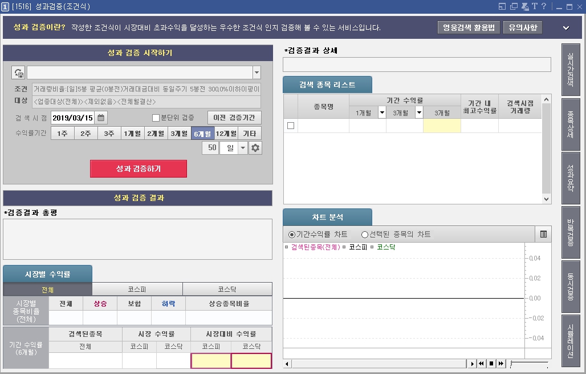Image resolution: width=586 pixels, height=374 pixels.
Task: Open the first 3개월 column header dropdown
Action: click(x=420, y=112)
